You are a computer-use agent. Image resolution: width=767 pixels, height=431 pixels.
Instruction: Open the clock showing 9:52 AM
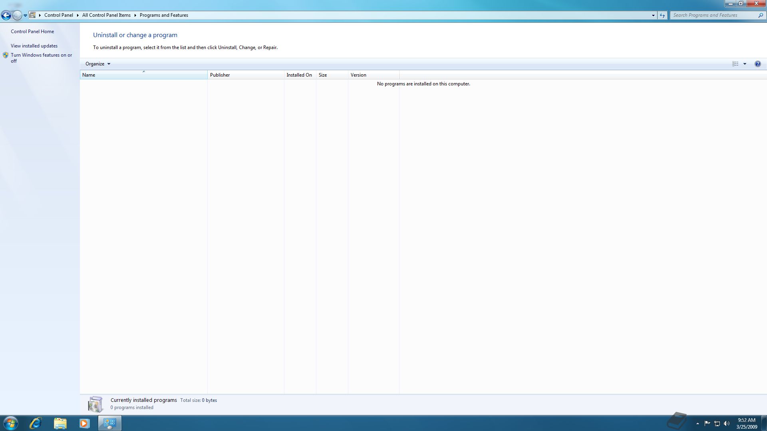point(747,423)
